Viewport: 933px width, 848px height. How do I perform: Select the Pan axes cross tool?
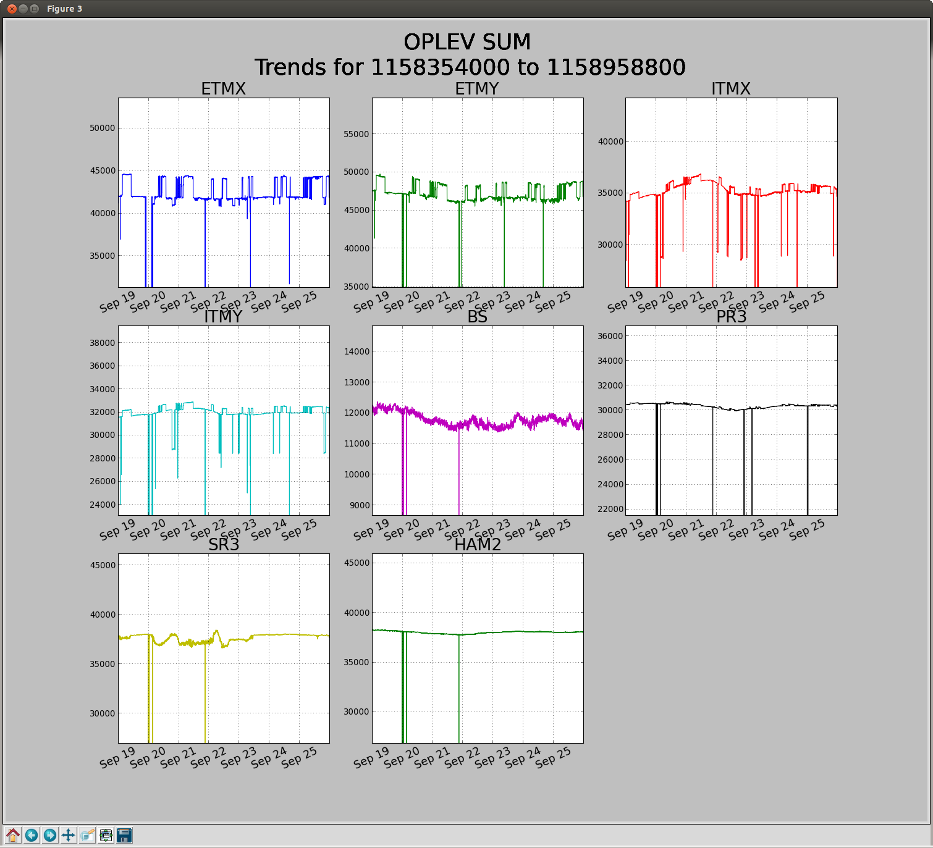(x=69, y=836)
